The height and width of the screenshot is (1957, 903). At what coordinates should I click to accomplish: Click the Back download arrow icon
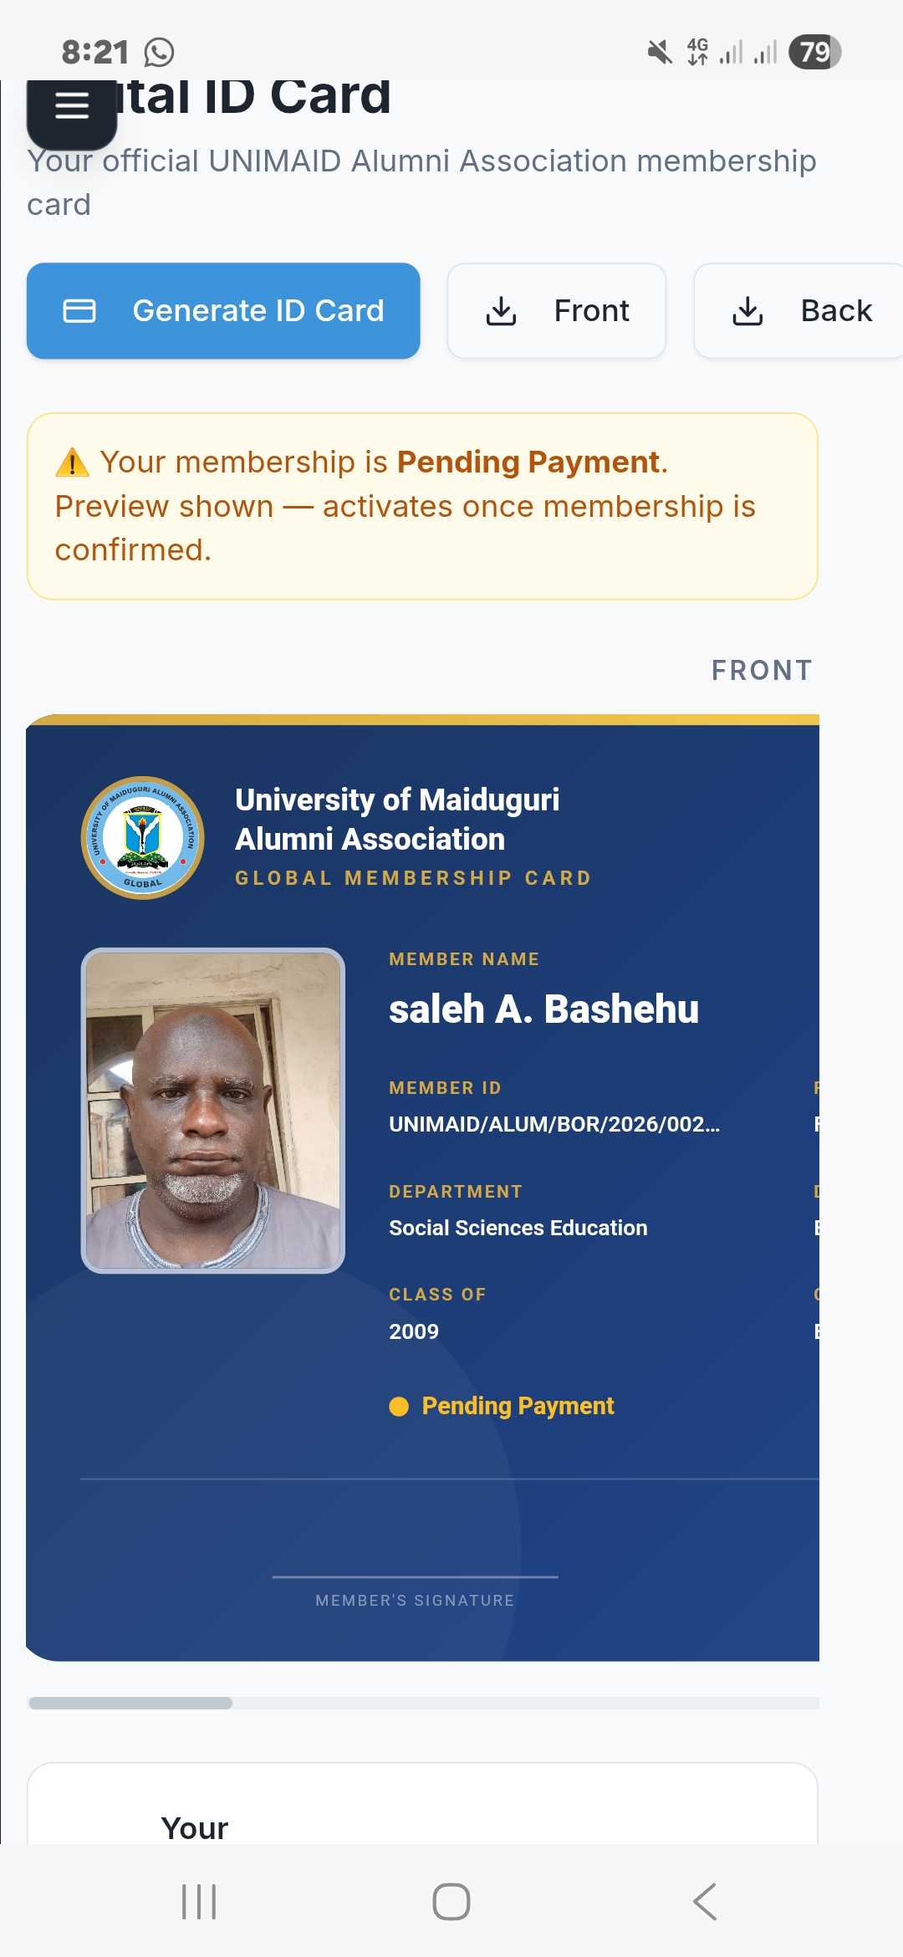click(x=748, y=311)
